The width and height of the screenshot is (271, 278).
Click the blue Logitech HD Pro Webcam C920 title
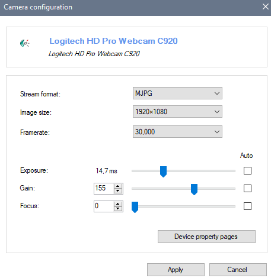tap(113, 41)
